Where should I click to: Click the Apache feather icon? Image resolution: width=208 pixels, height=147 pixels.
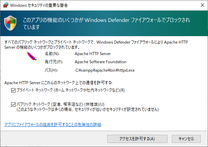pyautogui.click(x=31, y=56)
